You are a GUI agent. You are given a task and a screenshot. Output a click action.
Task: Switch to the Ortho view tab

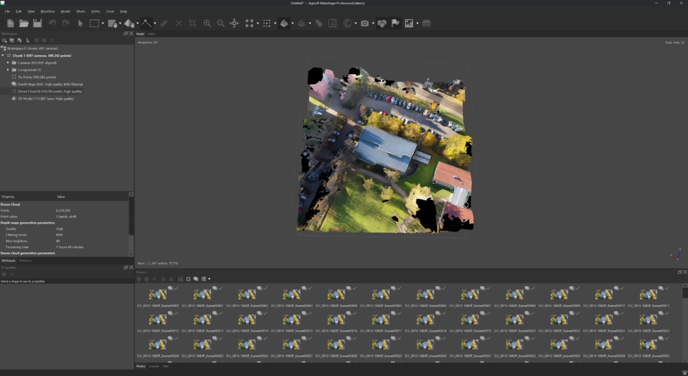(x=151, y=34)
